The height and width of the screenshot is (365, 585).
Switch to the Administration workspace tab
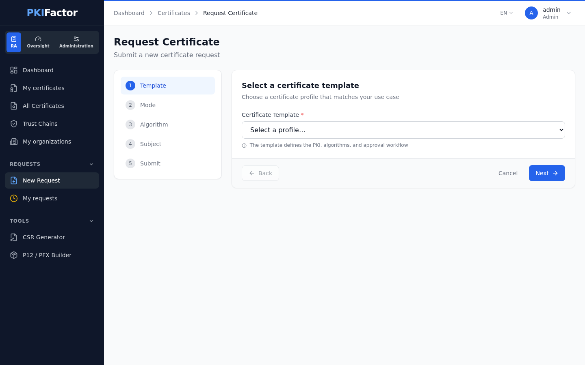(x=76, y=42)
